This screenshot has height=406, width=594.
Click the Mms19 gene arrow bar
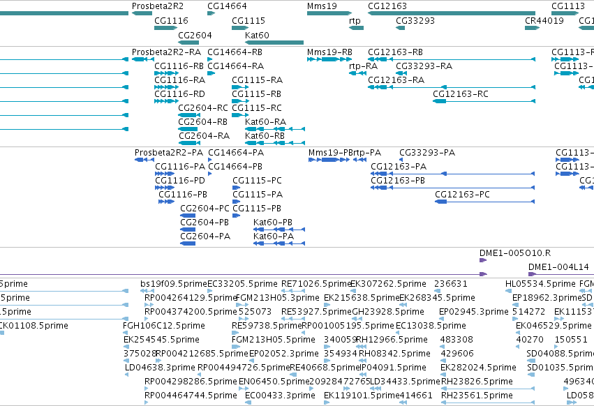tap(329, 13)
